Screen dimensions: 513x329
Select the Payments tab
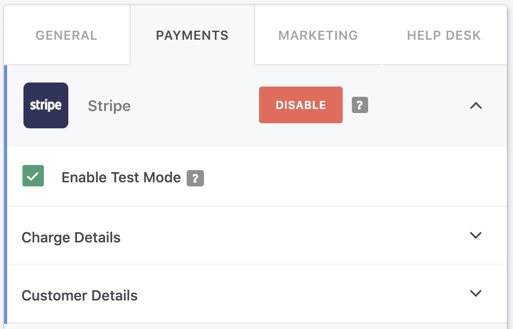coord(192,35)
